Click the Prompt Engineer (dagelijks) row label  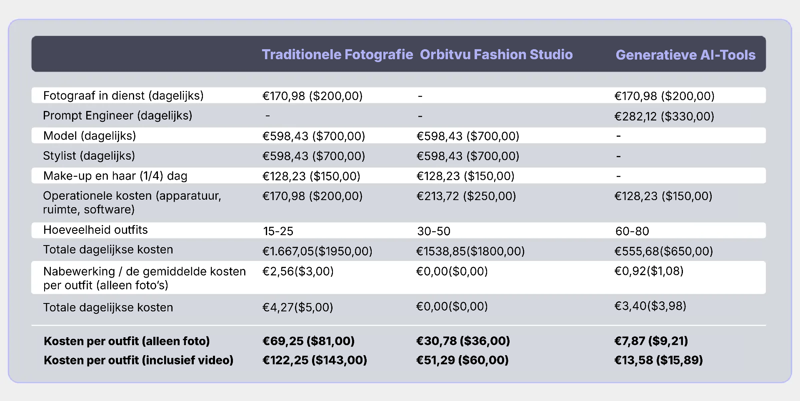117,115
